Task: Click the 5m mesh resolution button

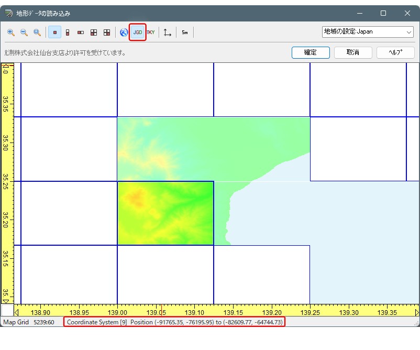Action: pos(185,32)
